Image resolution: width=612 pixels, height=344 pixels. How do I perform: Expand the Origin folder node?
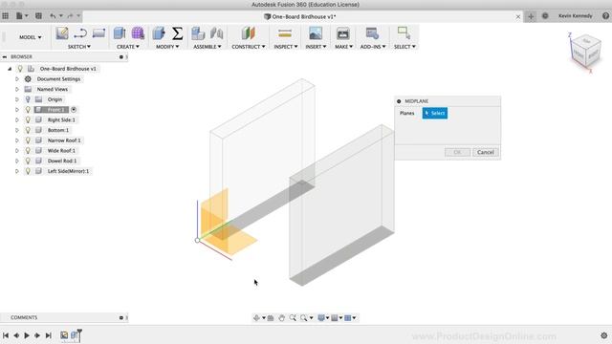point(17,99)
